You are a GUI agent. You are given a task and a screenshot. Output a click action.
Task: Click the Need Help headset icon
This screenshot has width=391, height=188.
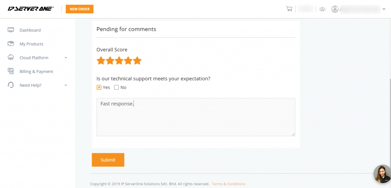[x=11, y=85]
